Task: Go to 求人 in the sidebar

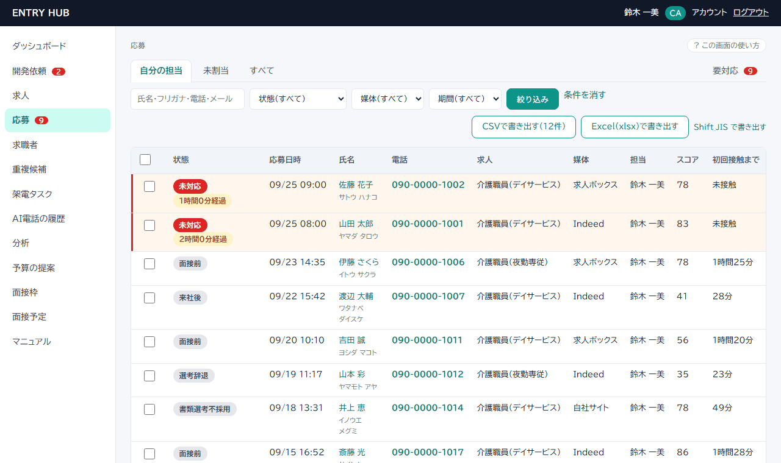Action: click(x=57, y=96)
